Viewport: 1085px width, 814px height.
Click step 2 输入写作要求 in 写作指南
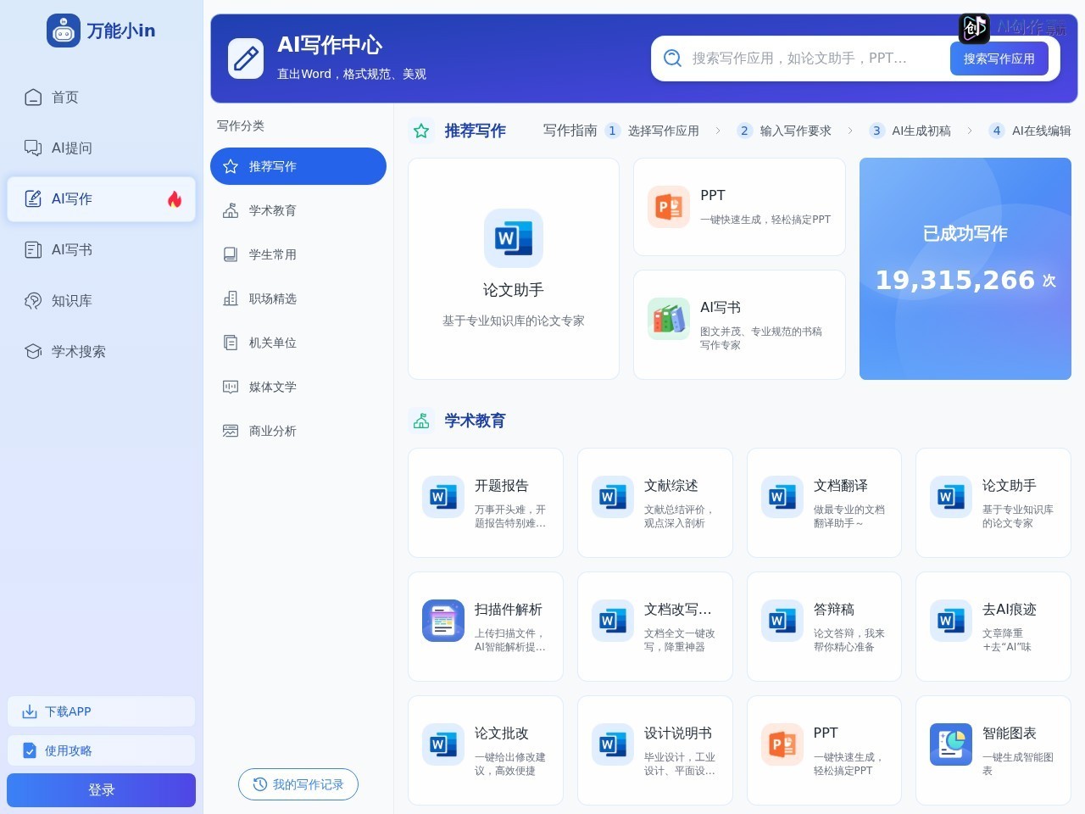pyautogui.click(x=784, y=131)
